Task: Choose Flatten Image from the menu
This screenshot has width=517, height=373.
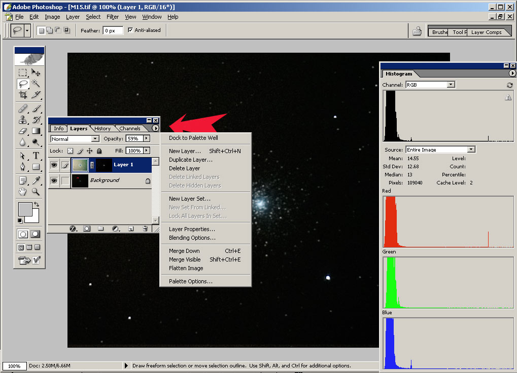Action: pyautogui.click(x=186, y=268)
